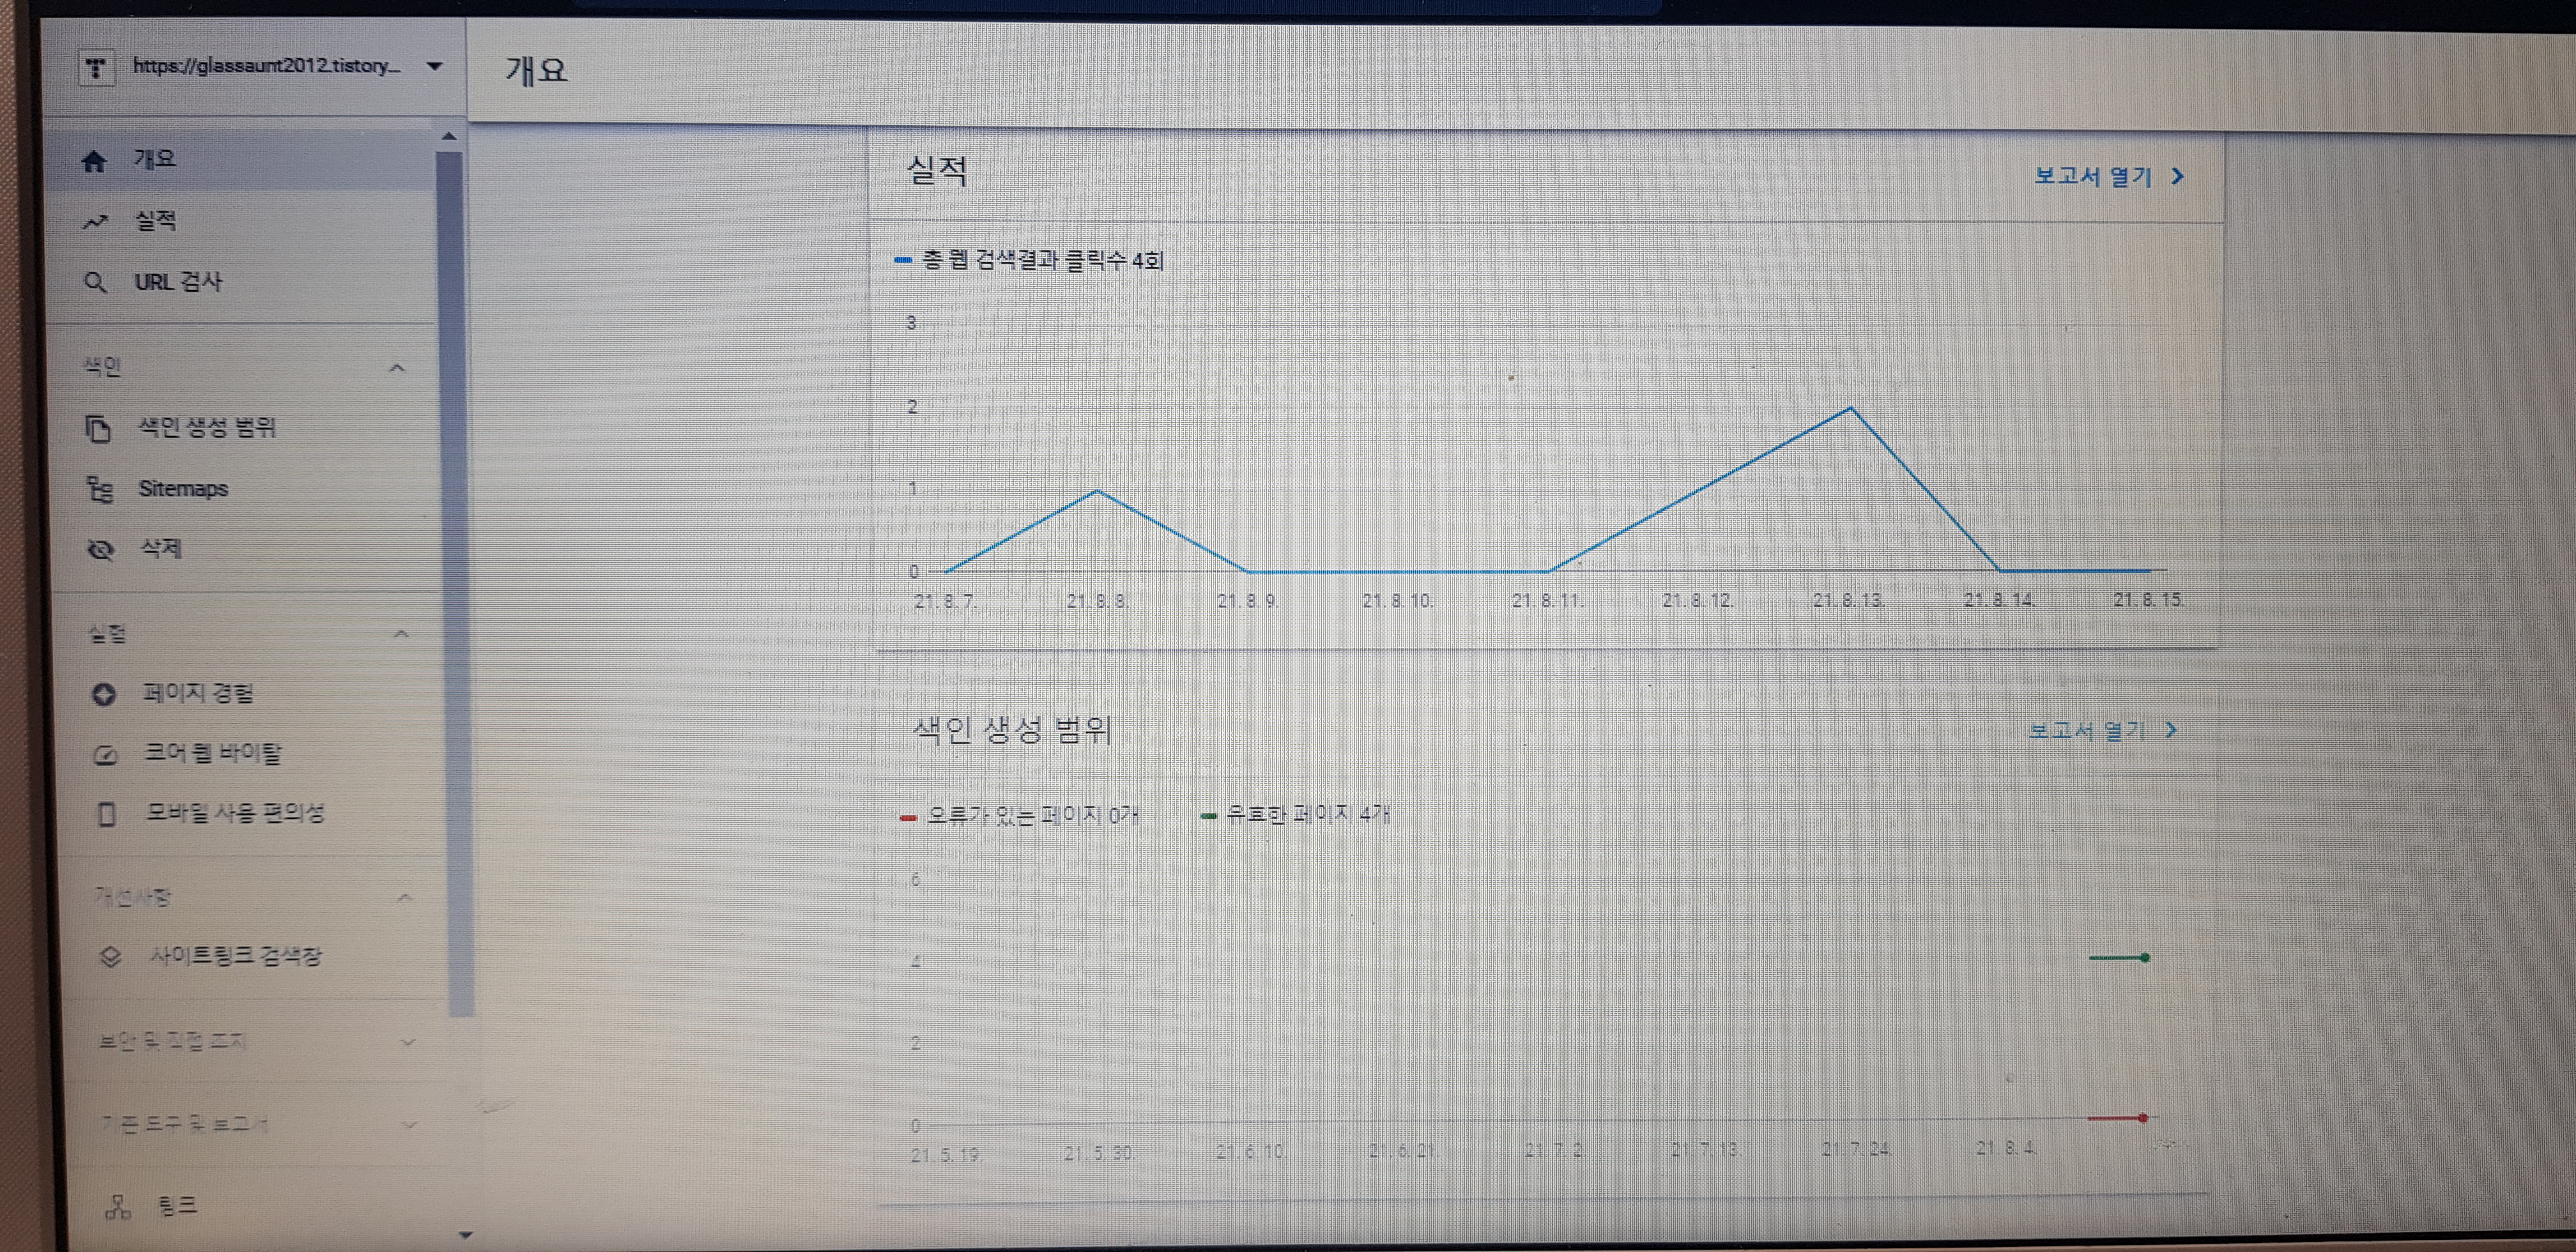Collapse the 실험 section chevron

[401, 634]
